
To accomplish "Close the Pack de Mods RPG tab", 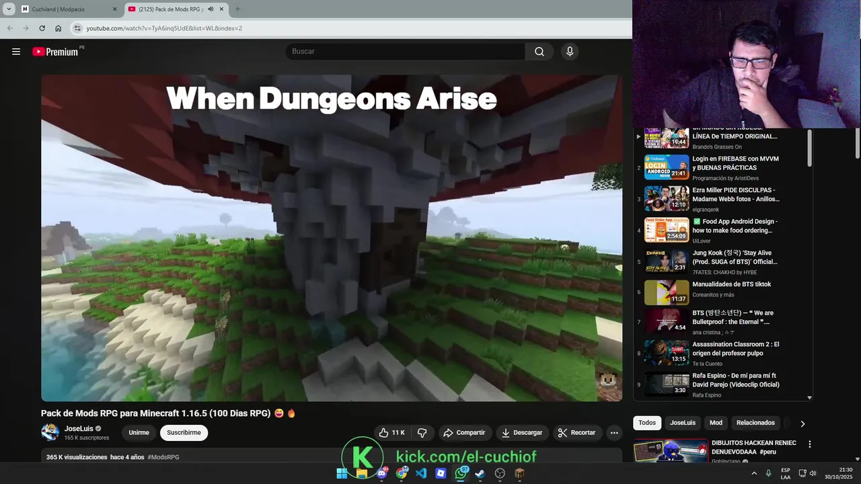I will click(x=221, y=9).
